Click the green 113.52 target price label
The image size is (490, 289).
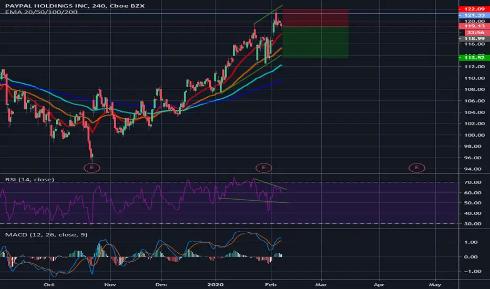[474, 57]
